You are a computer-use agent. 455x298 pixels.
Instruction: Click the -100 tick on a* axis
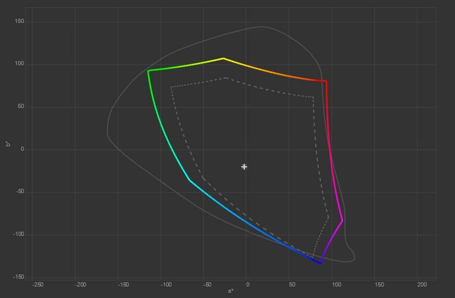pos(166,284)
